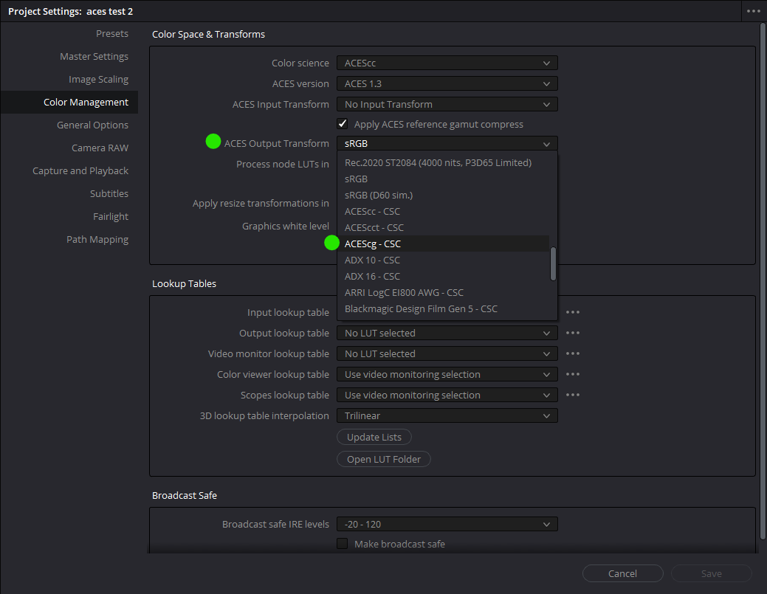The image size is (767, 594).
Task: Click the settings panel vertical scrollbar
Action: (x=763, y=281)
